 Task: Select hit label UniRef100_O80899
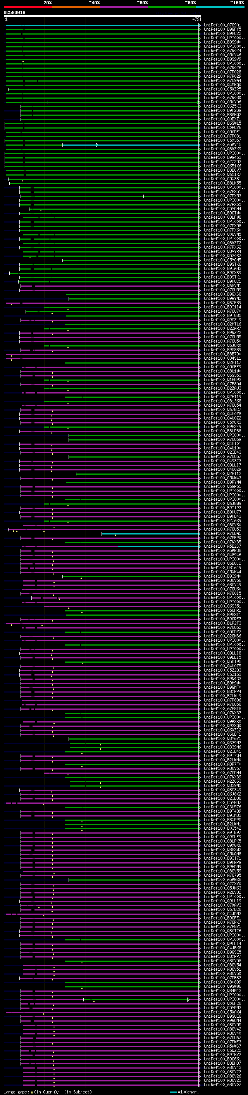pyautogui.click(x=222, y=982)
